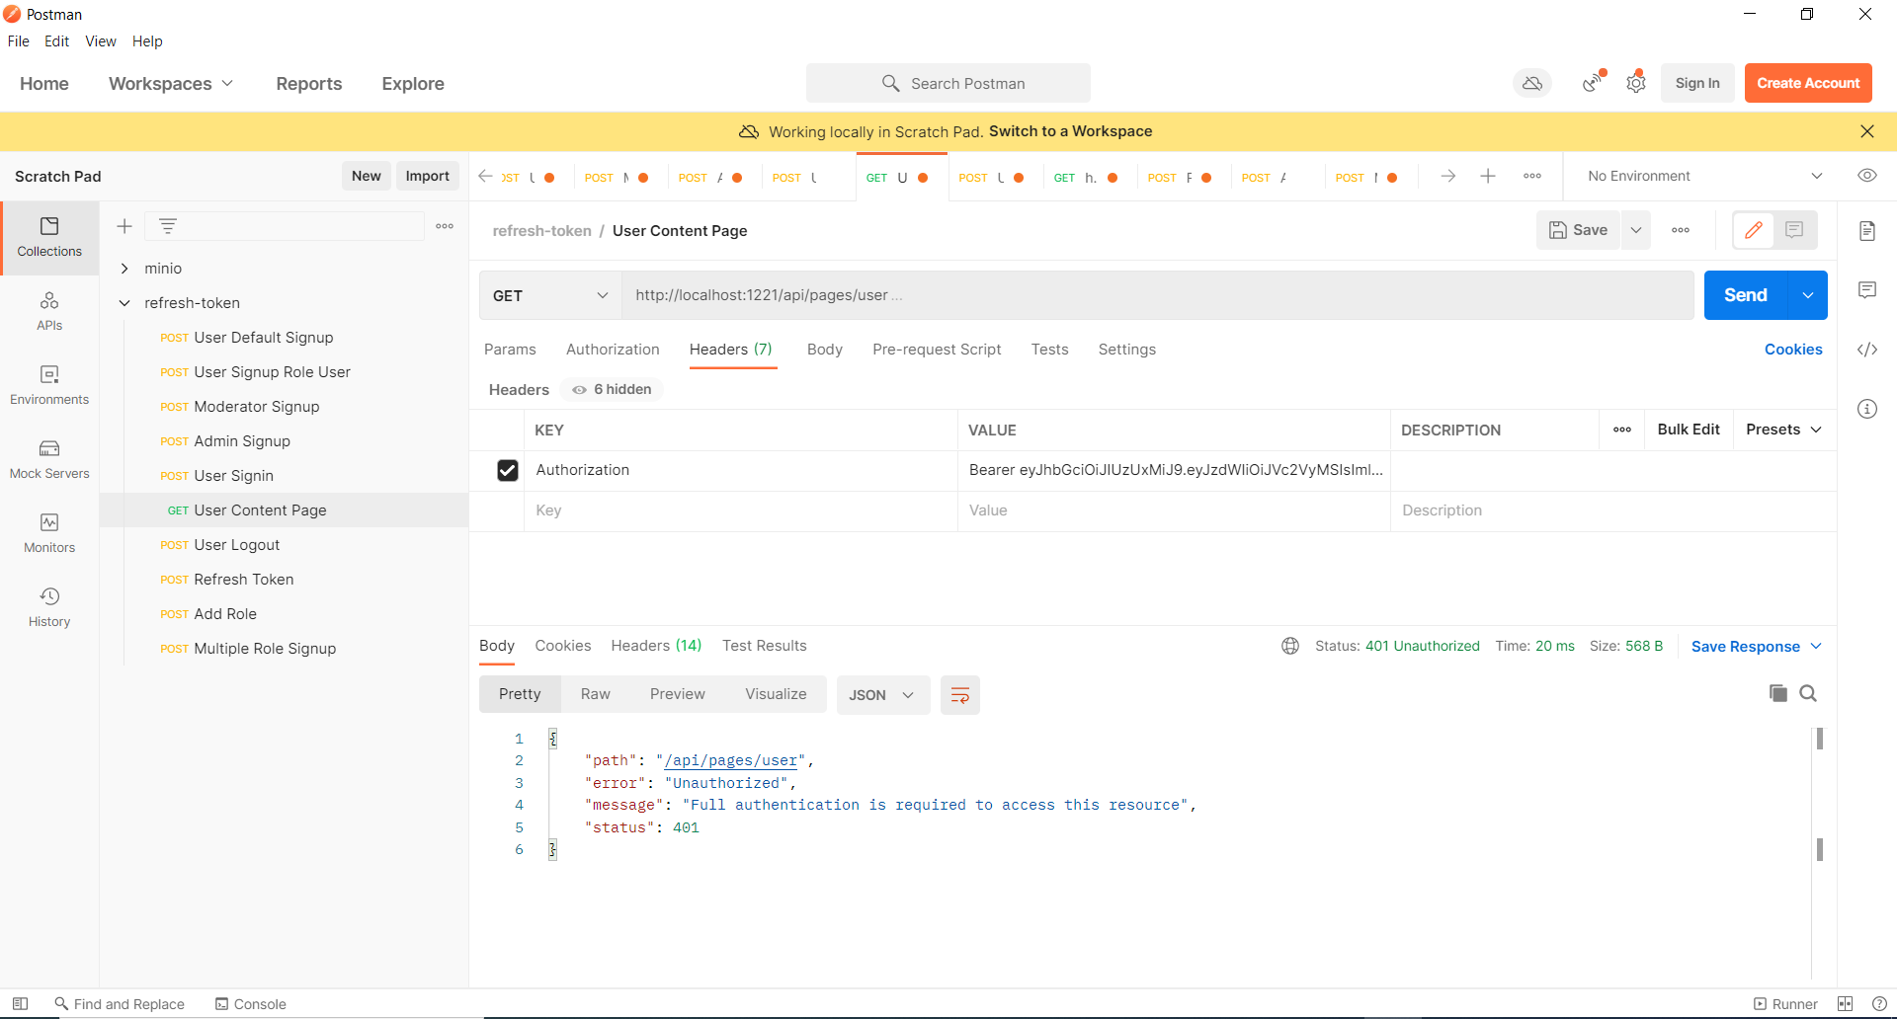Open the tab bar three-dot options
Screen dimensions: 1897x1019
[x=1532, y=176]
